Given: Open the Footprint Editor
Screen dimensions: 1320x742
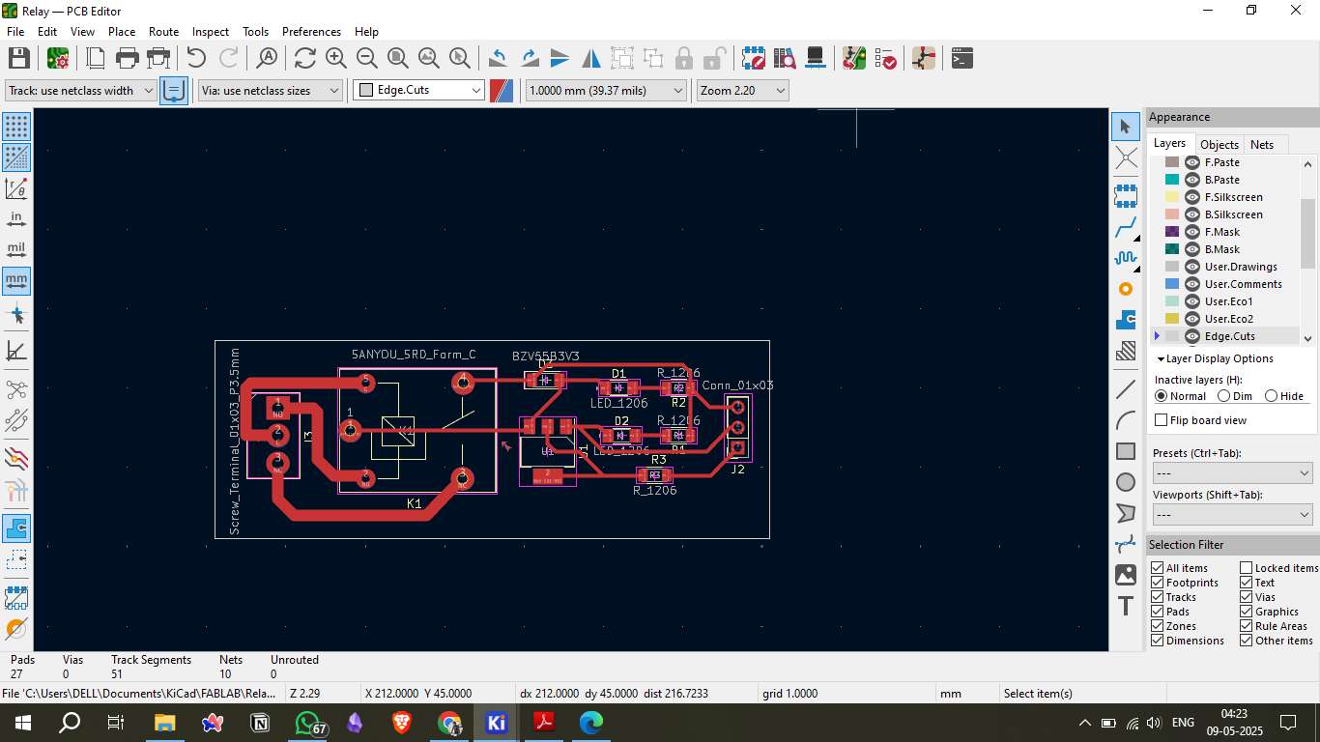Looking at the screenshot, I should (754, 58).
